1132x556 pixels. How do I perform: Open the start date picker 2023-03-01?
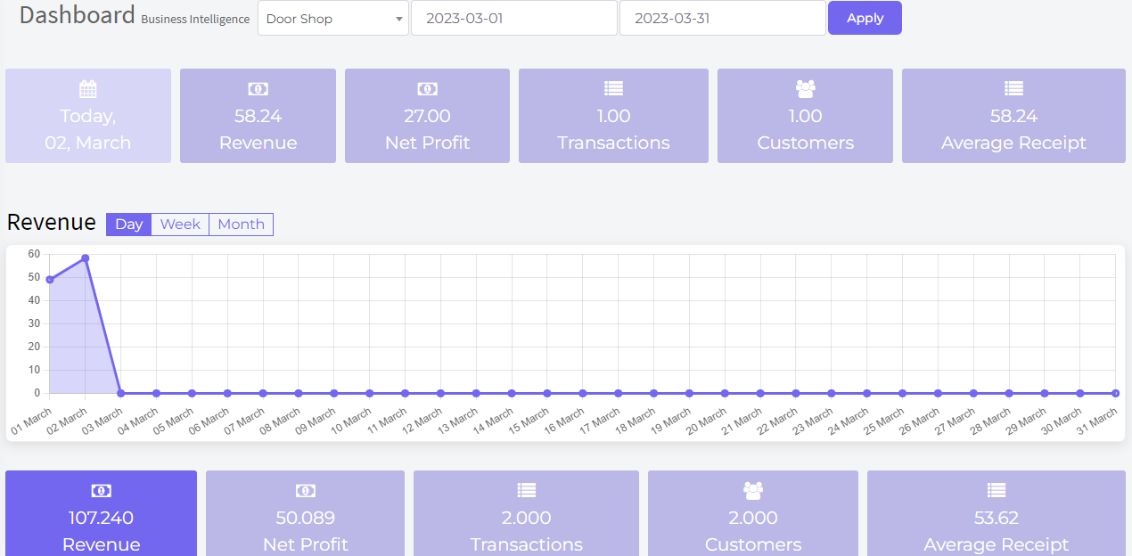tap(513, 19)
